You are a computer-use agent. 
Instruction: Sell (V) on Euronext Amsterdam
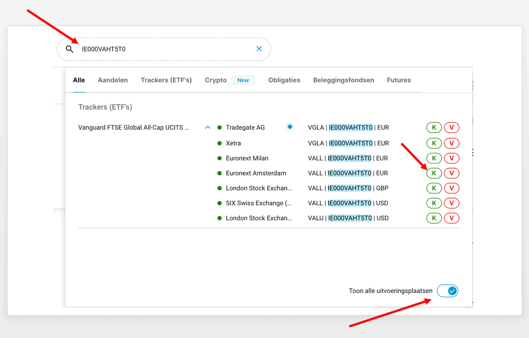pyautogui.click(x=452, y=173)
